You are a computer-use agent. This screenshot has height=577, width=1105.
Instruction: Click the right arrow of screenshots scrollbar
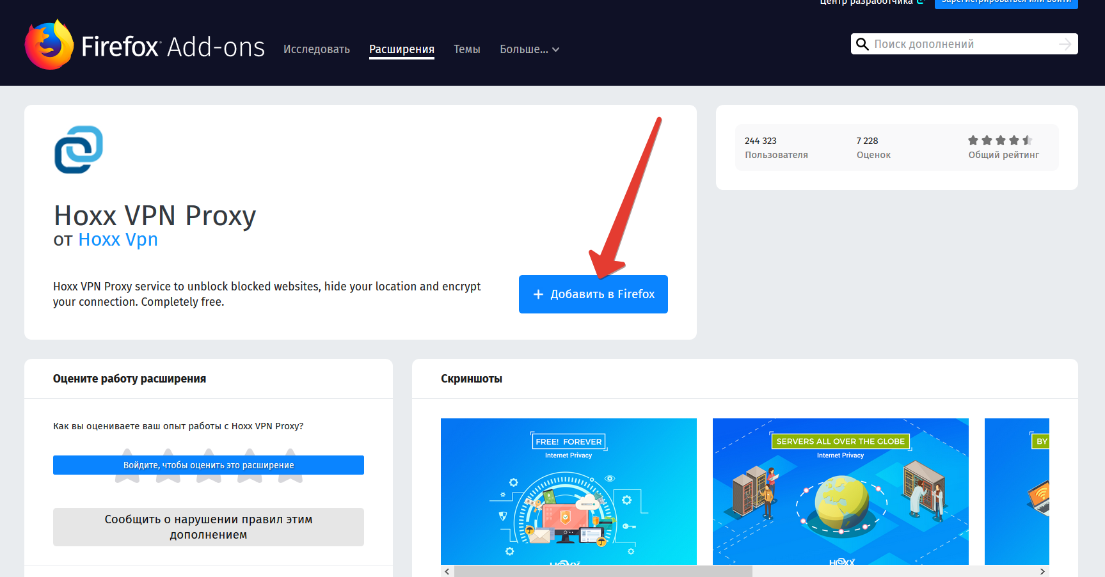(x=1042, y=571)
